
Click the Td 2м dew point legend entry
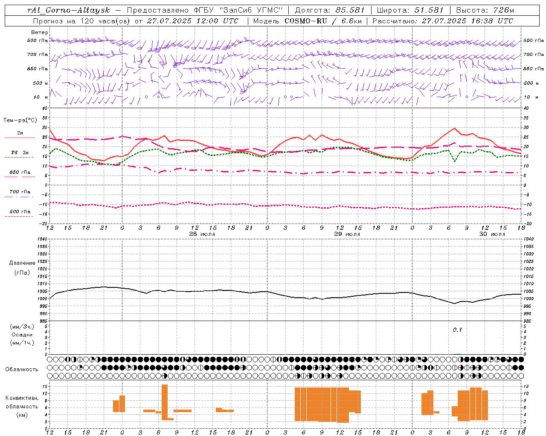[20, 152]
